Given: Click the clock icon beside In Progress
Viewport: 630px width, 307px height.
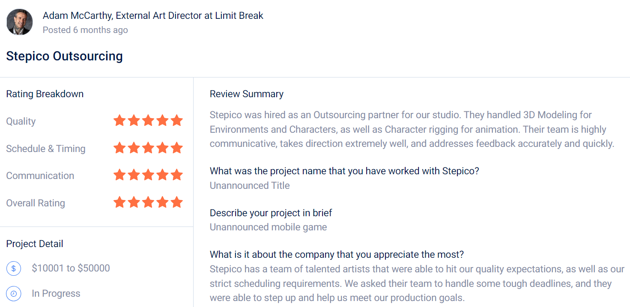Looking at the screenshot, I should pyautogui.click(x=14, y=294).
